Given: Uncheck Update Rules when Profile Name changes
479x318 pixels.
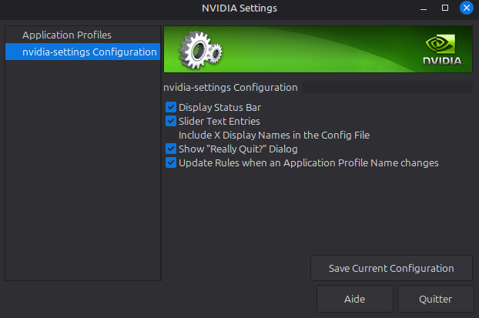Looking at the screenshot, I should pos(171,162).
